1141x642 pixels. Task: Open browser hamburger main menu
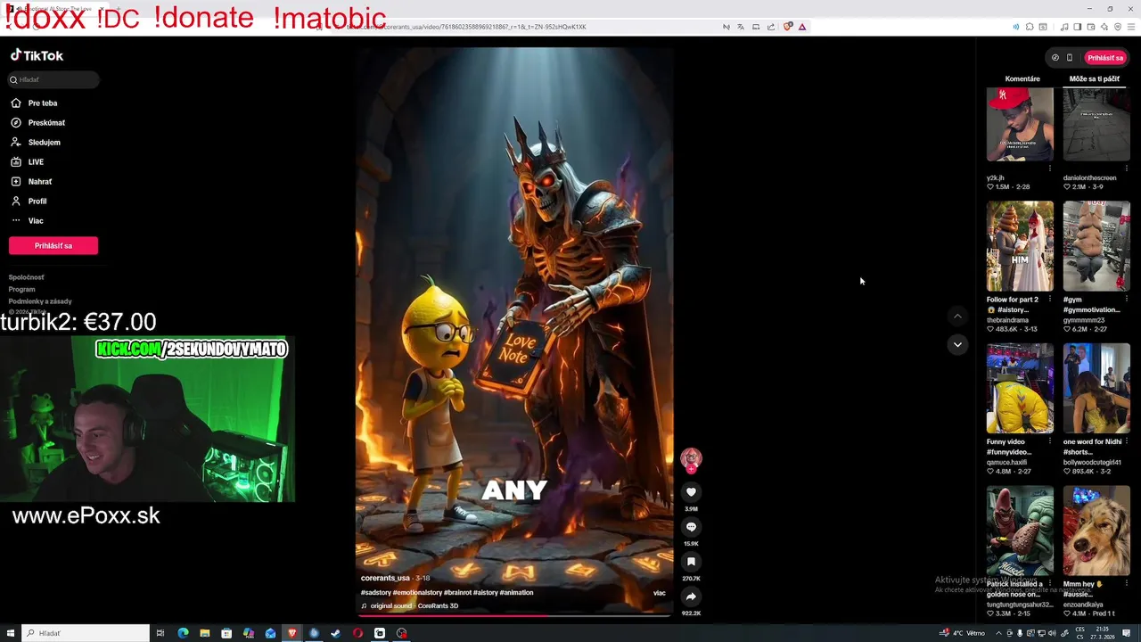click(x=1131, y=27)
